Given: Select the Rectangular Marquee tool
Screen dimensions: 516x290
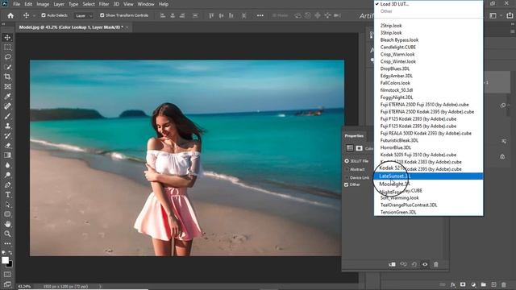Looking at the screenshot, I should pyautogui.click(x=7, y=48).
